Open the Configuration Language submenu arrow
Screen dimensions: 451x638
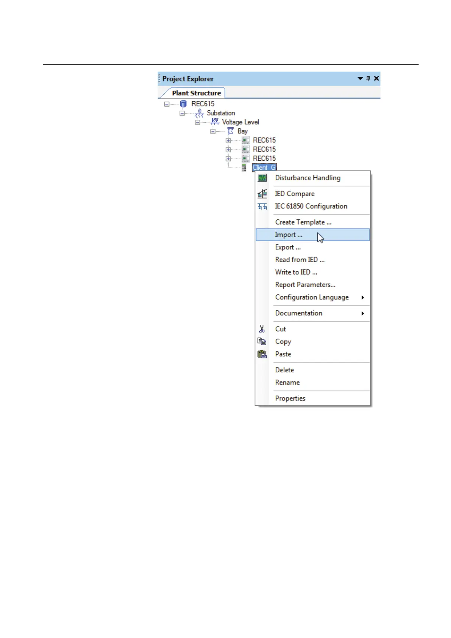tap(363, 297)
